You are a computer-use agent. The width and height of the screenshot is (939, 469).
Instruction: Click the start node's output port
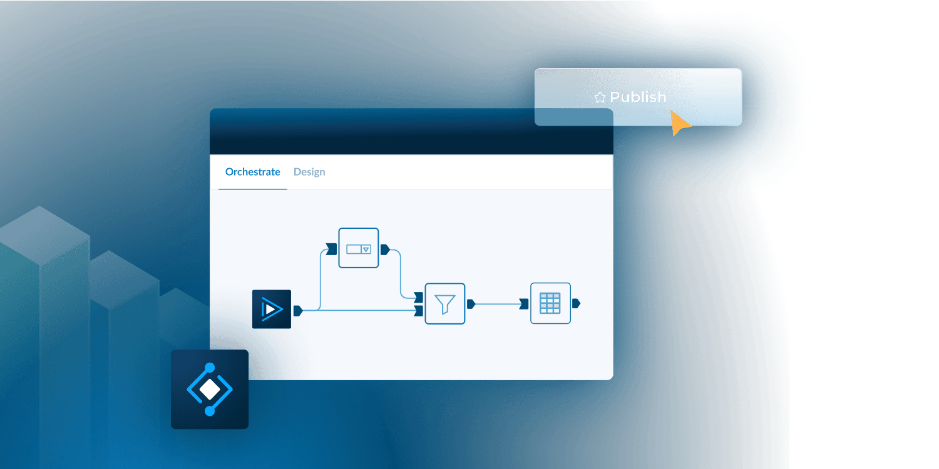[x=298, y=310]
